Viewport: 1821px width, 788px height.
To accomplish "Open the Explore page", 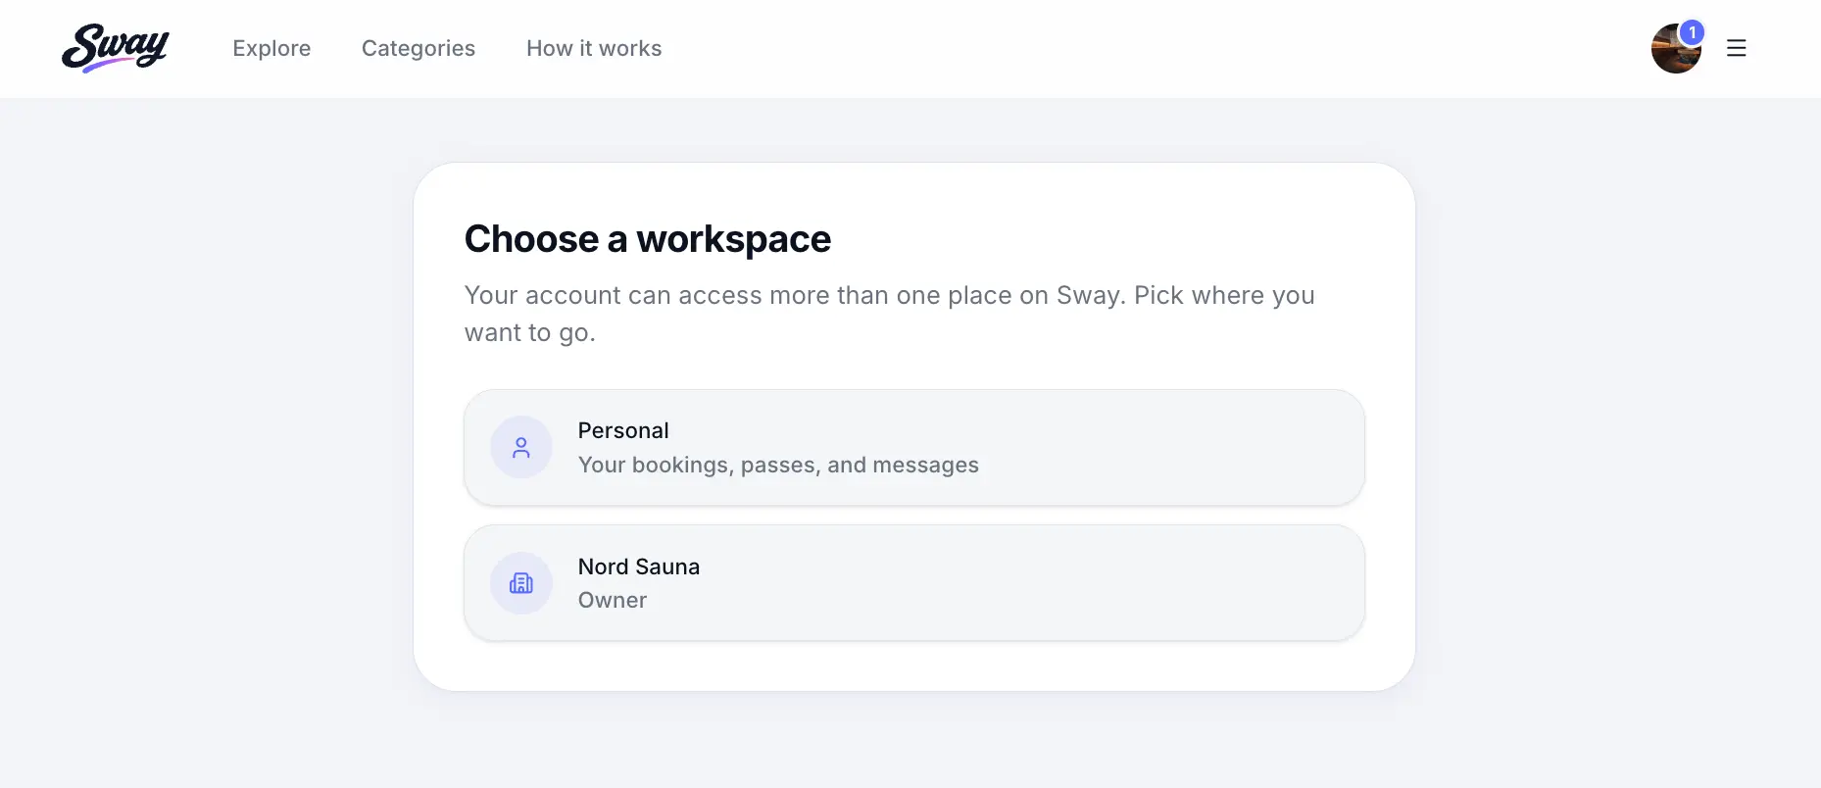I will (271, 48).
